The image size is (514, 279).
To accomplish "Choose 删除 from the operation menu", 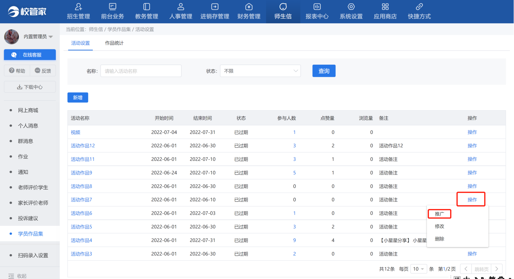I will tap(439, 239).
